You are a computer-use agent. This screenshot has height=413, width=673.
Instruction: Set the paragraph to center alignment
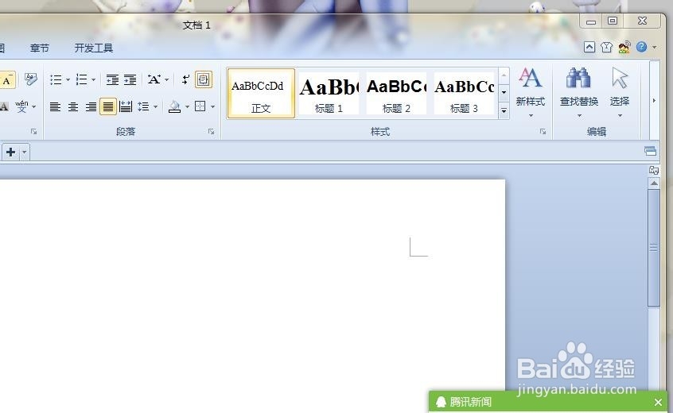(73, 106)
